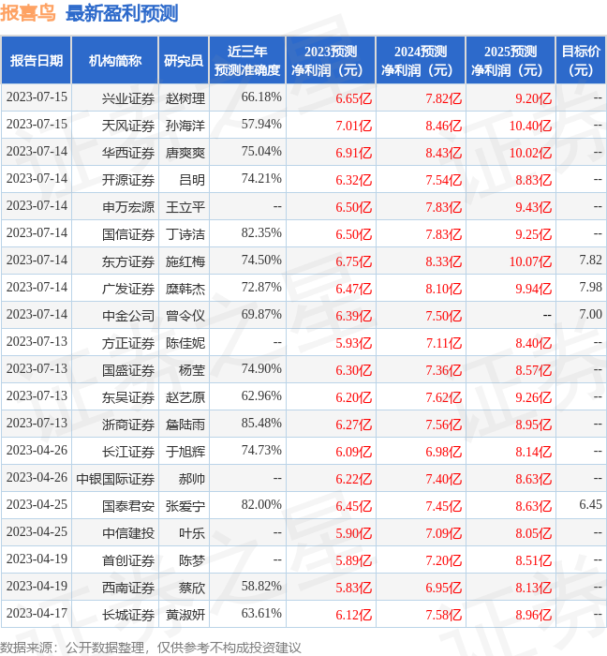Viewport: 607px width, 656px height.
Task: Click target price 7.98
Action: [x=591, y=288]
